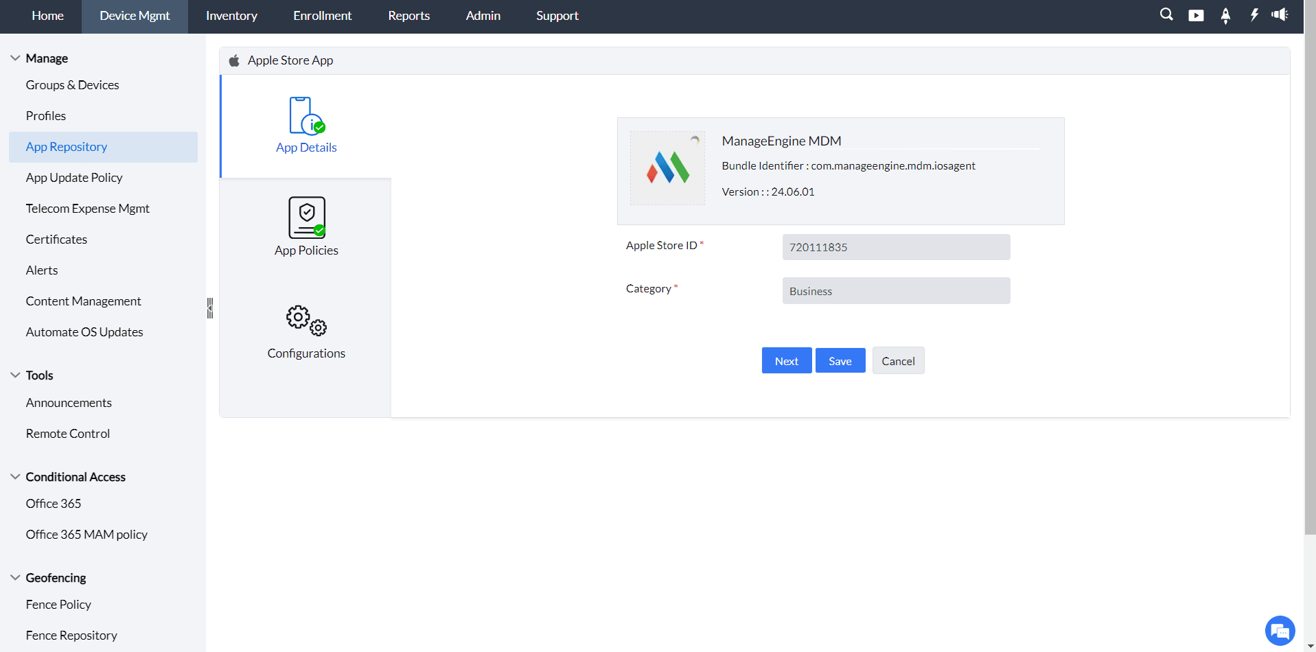The width and height of the screenshot is (1316, 652).
Task: Open the chat support bubble
Action: 1279,630
